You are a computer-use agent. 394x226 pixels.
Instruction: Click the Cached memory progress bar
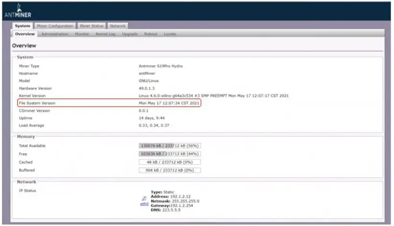[169, 162]
